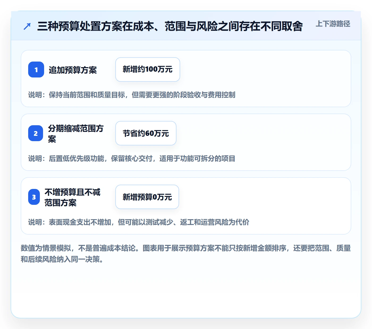Select the 新增预算0万元 value chip
372x329 pixels.
click(x=147, y=197)
